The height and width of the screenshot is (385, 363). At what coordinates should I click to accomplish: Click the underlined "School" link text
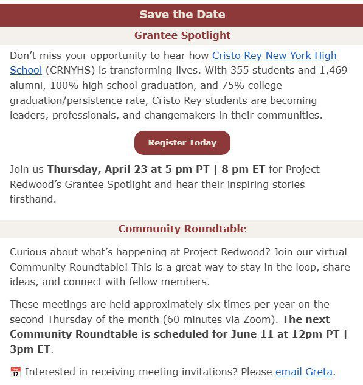coord(26,70)
